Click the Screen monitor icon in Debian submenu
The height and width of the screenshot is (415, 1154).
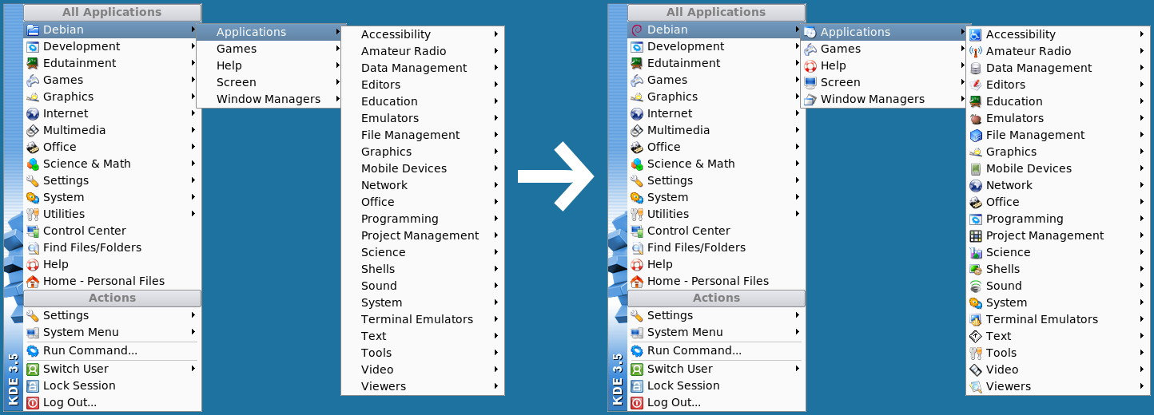click(x=810, y=82)
